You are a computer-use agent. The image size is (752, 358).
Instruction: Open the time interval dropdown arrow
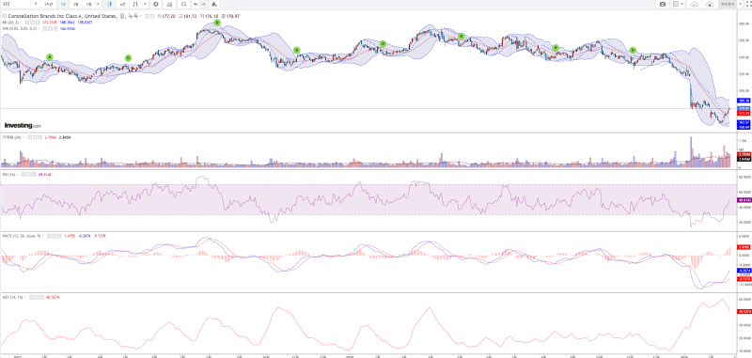(99, 4)
